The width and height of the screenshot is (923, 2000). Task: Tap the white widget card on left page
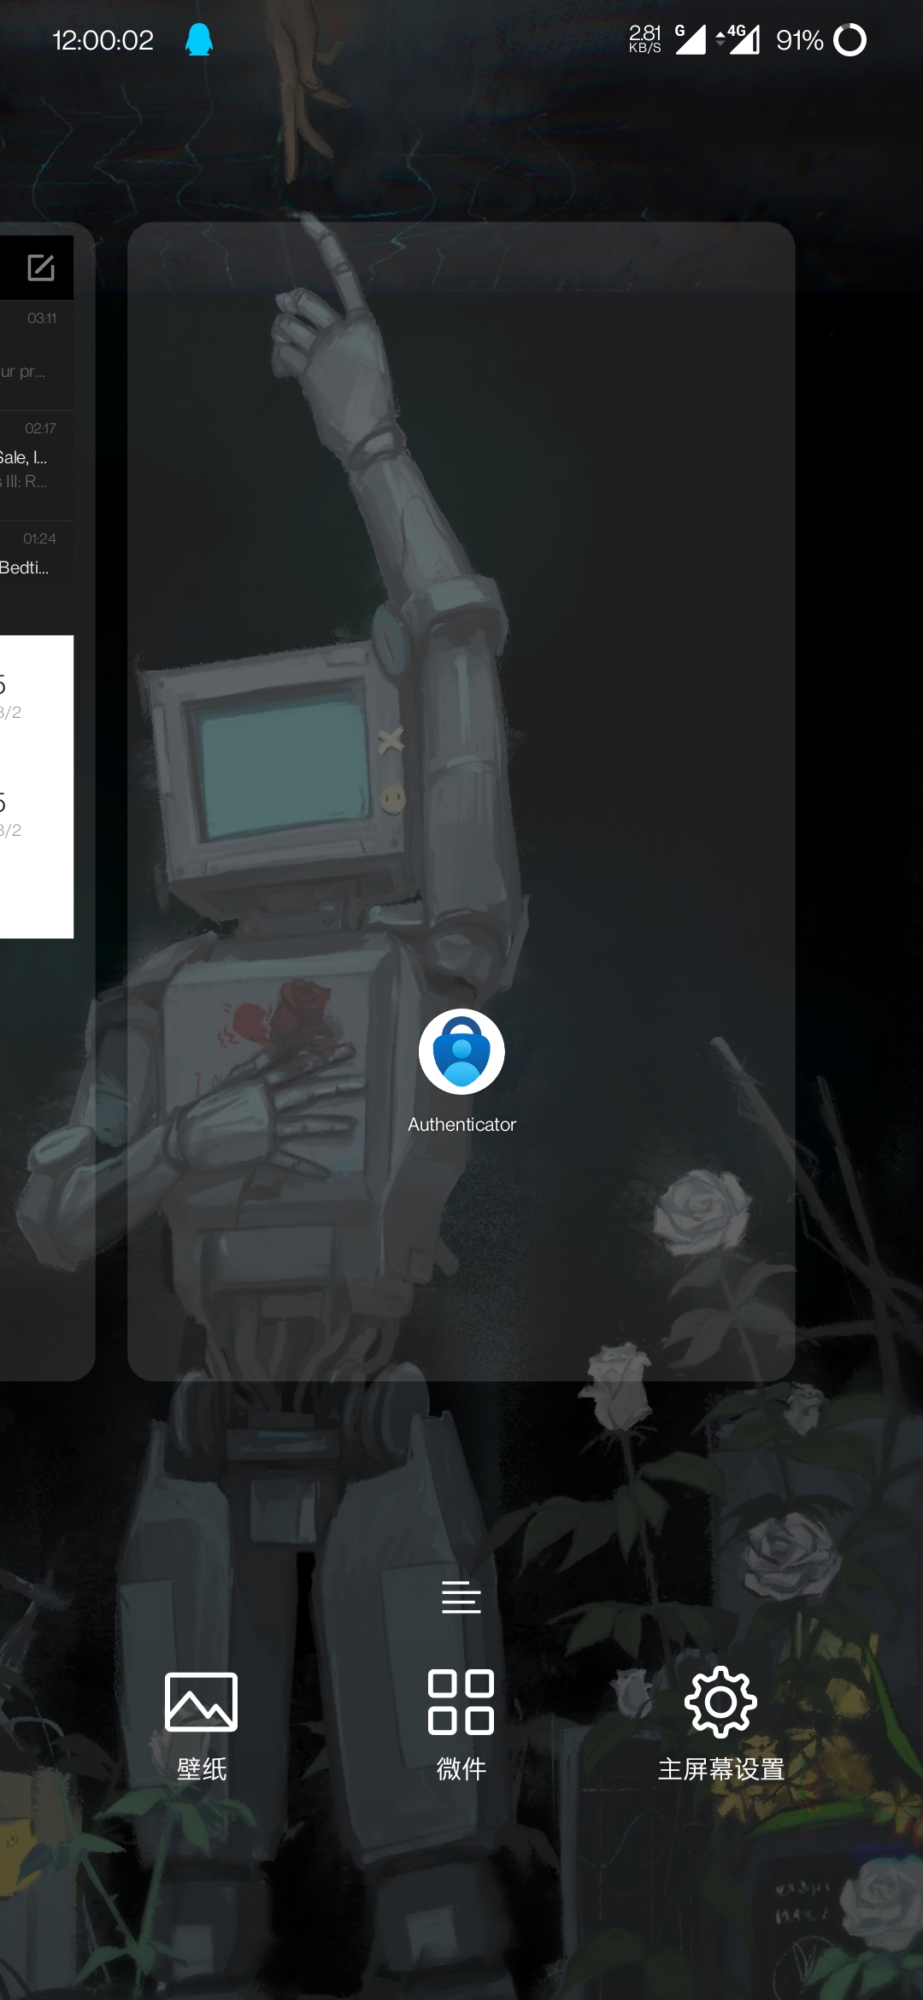36,786
